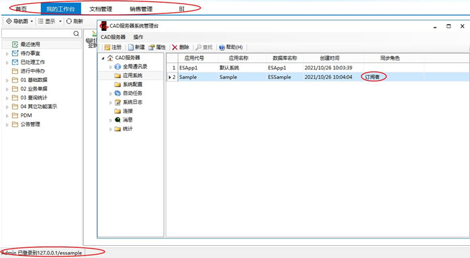This screenshot has width=470, height=258.
Task: Expand the 待办事宜 tree node
Action: [x=7, y=54]
